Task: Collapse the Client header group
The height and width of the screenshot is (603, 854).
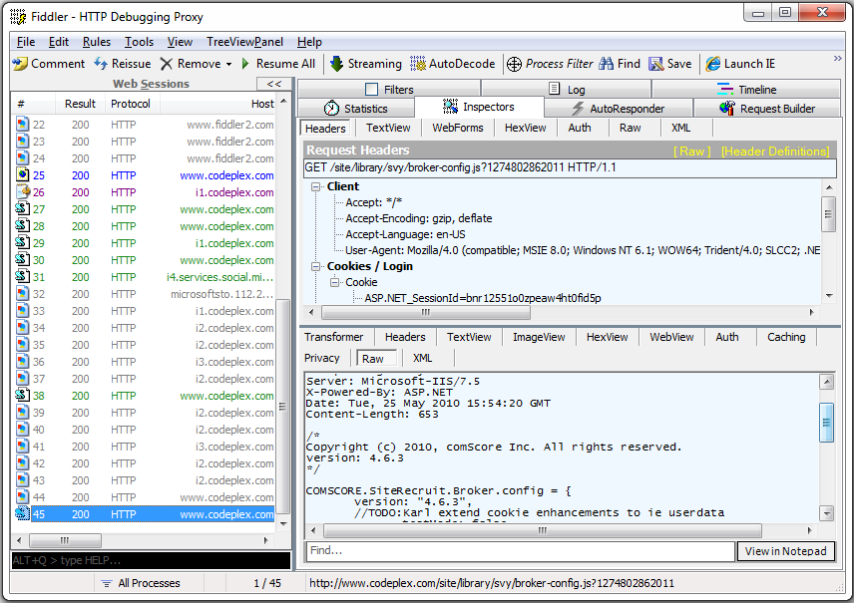Action: pos(315,186)
